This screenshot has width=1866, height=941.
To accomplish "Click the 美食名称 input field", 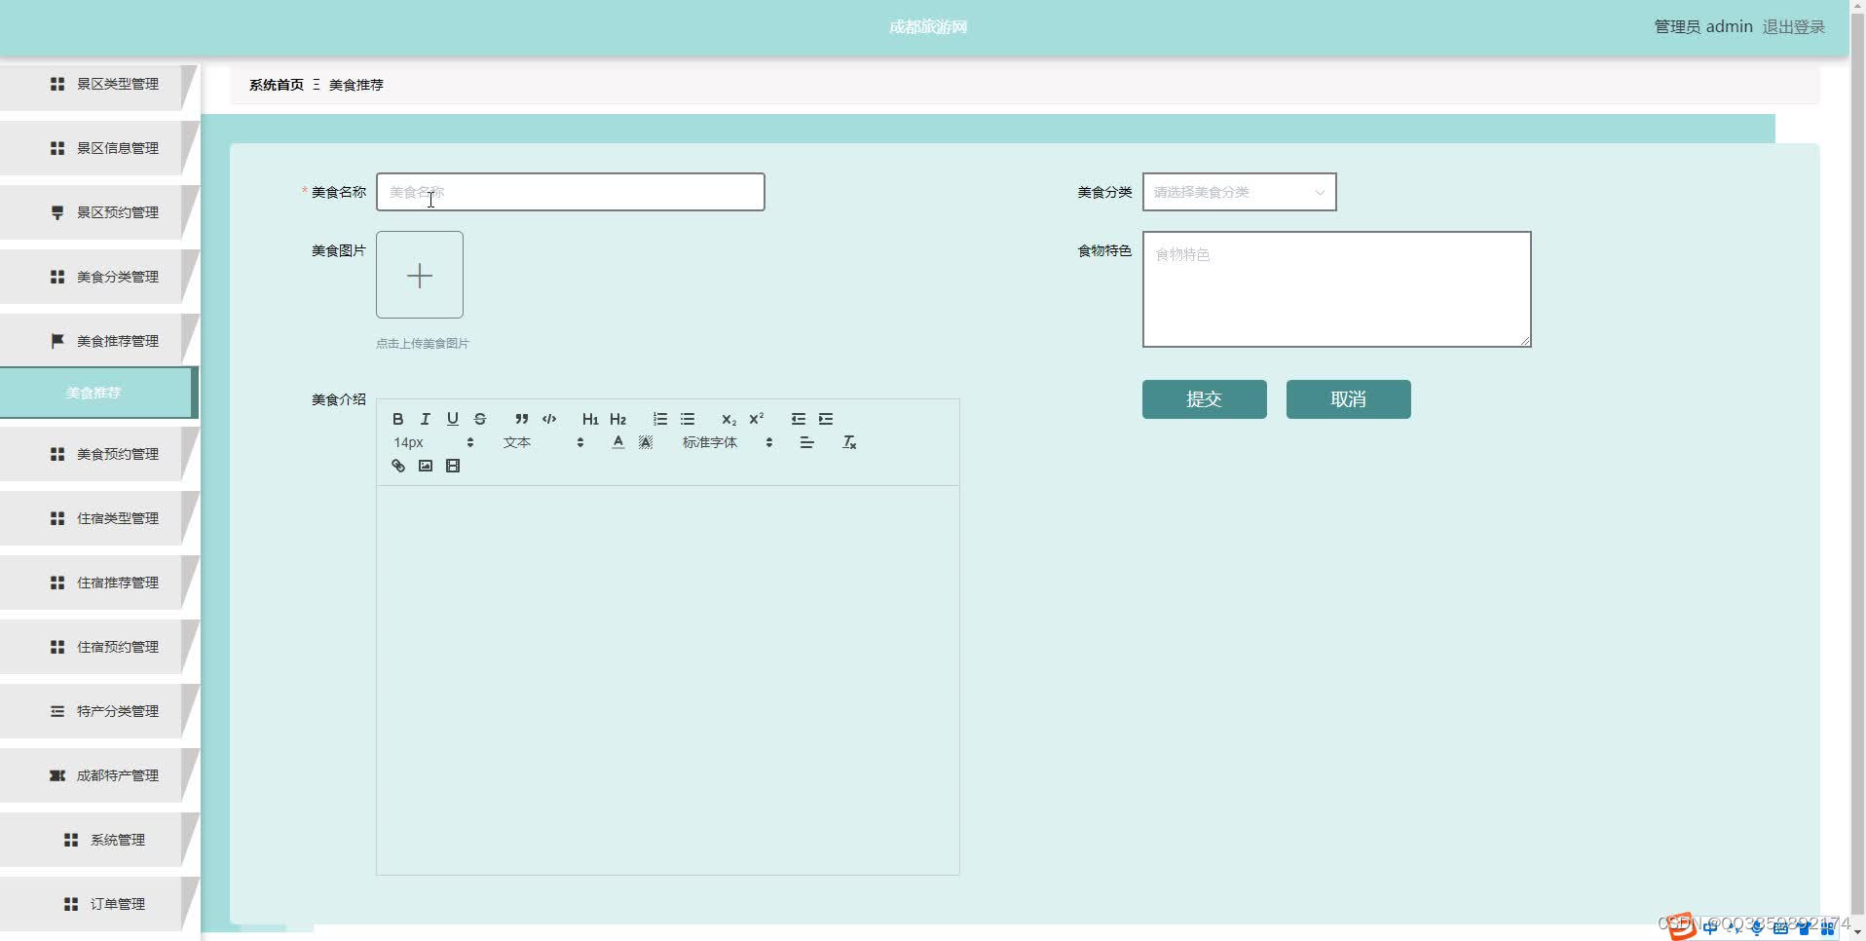I will point(570,192).
